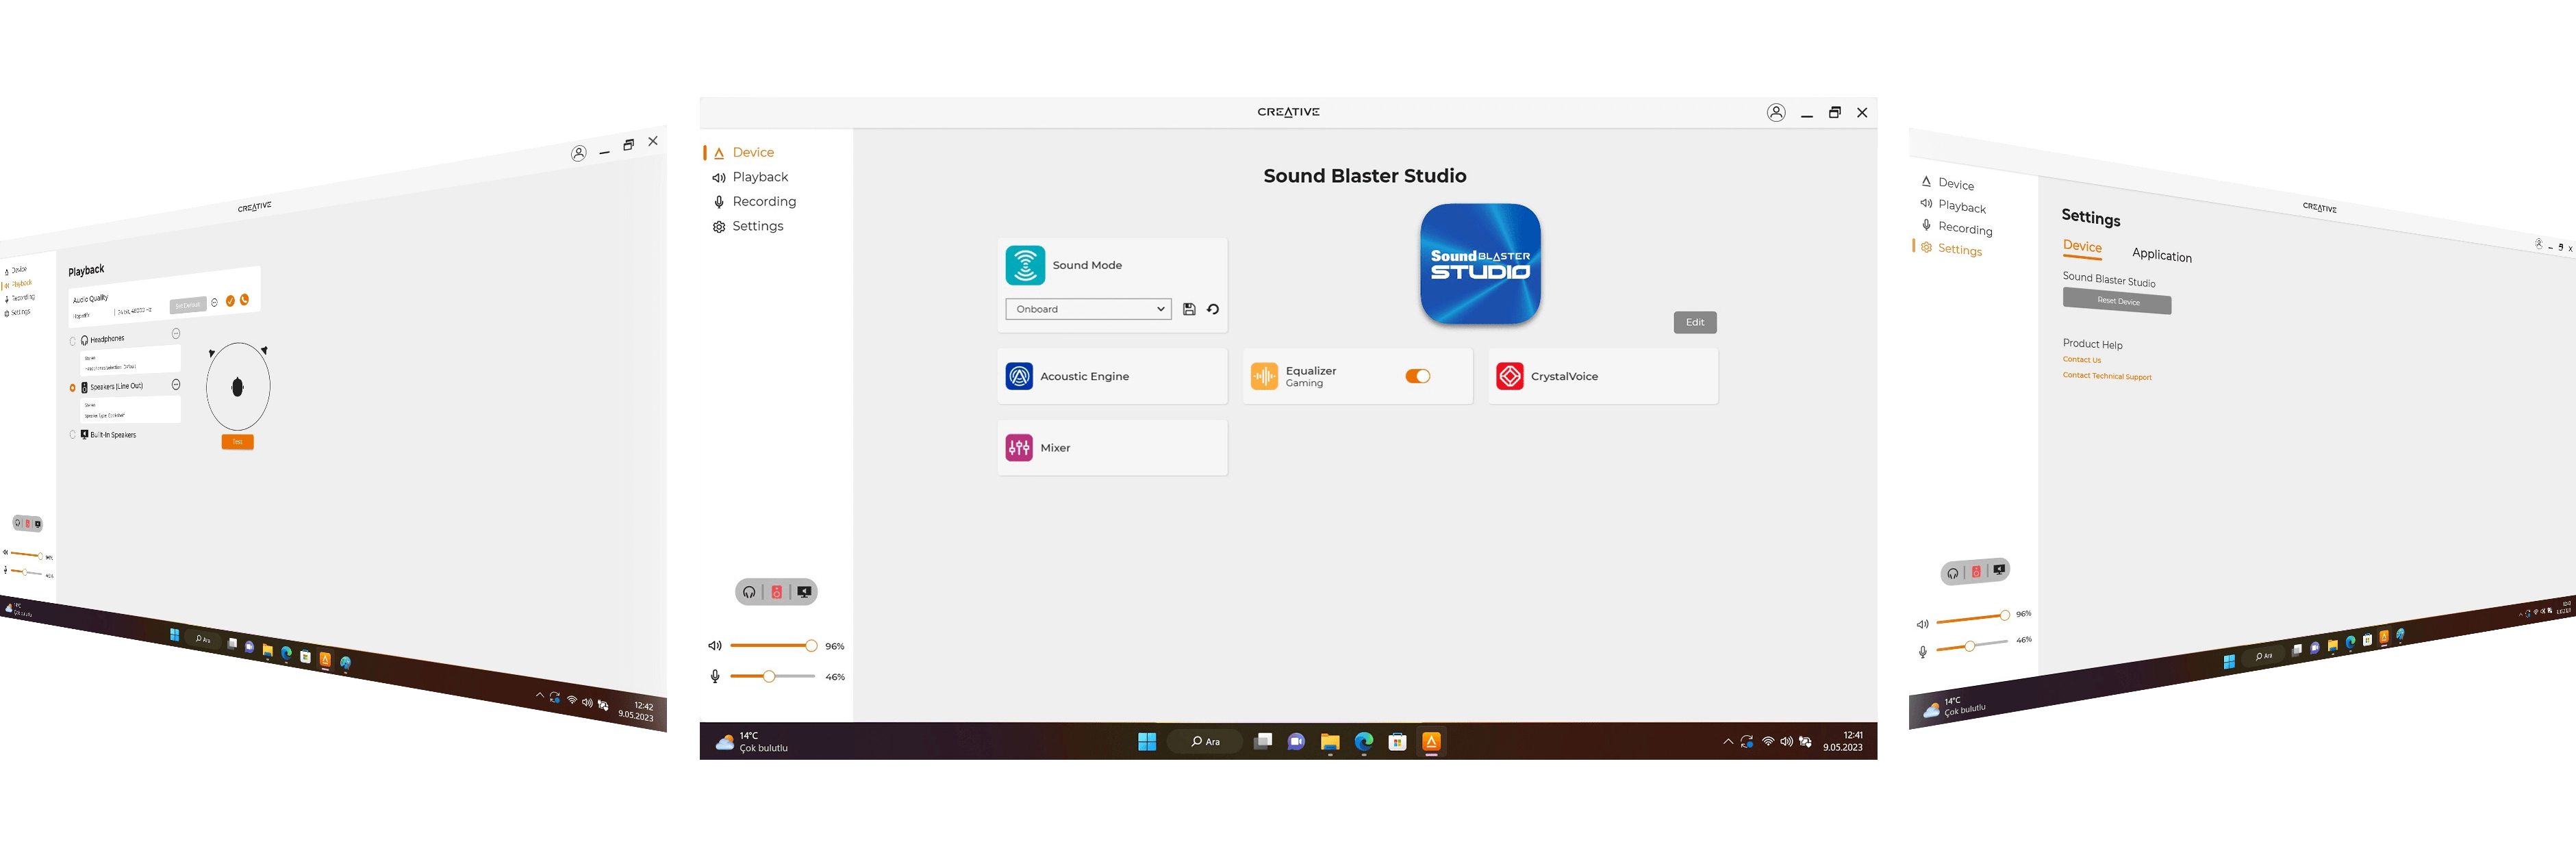Reset the sound mode with the circular arrow icon
The height and width of the screenshot is (857, 2576).
pos(1213,309)
